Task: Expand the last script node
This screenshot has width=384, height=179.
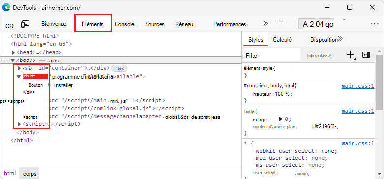Action: 19,124
